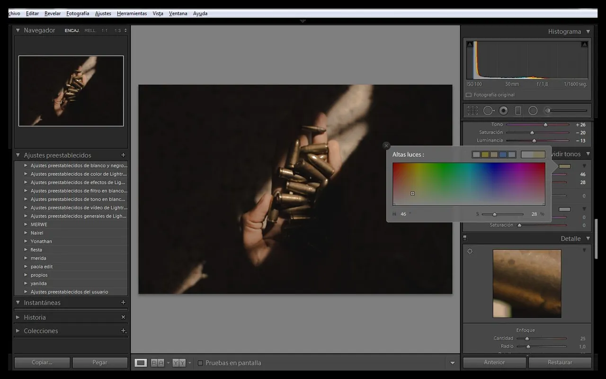606x379 pixels.
Task: Adjust the Cantidad sharpening slider
Action: [527, 338]
